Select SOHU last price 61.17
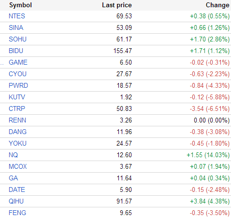Screen dimensions: 231x217 (x=124, y=39)
